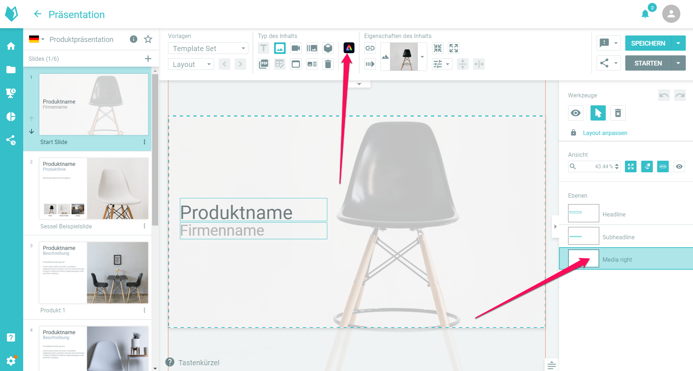Select Text content type
The width and height of the screenshot is (693, 371).
[x=264, y=48]
